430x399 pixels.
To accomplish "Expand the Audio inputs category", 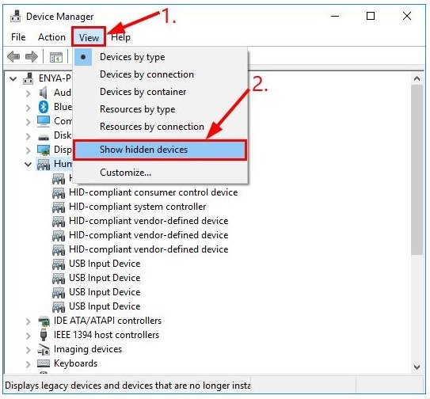I will pos(28,93).
